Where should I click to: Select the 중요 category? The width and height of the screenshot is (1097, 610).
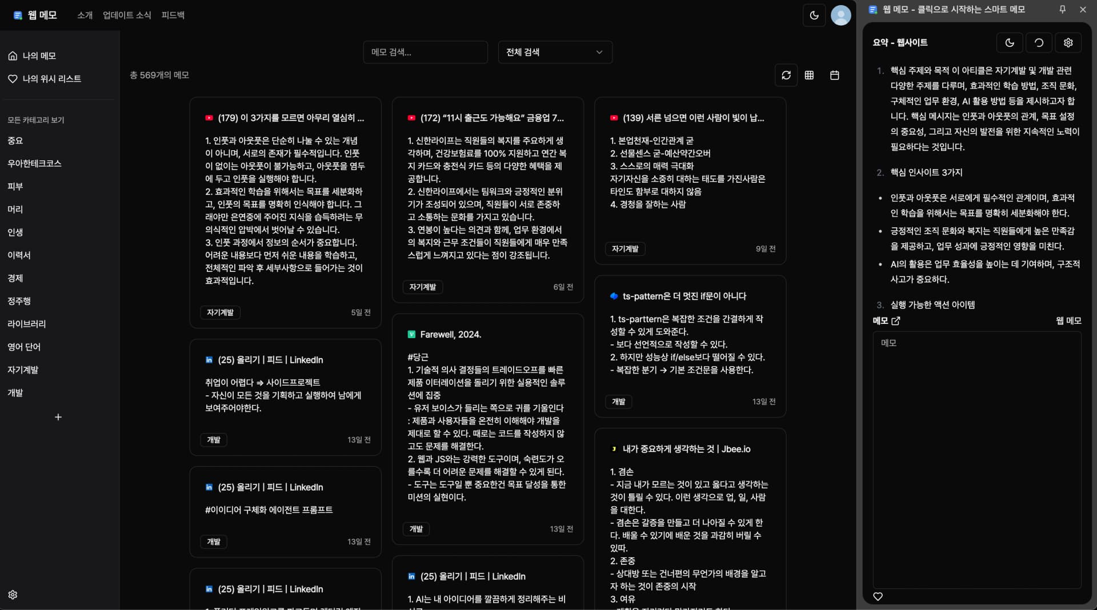15,141
